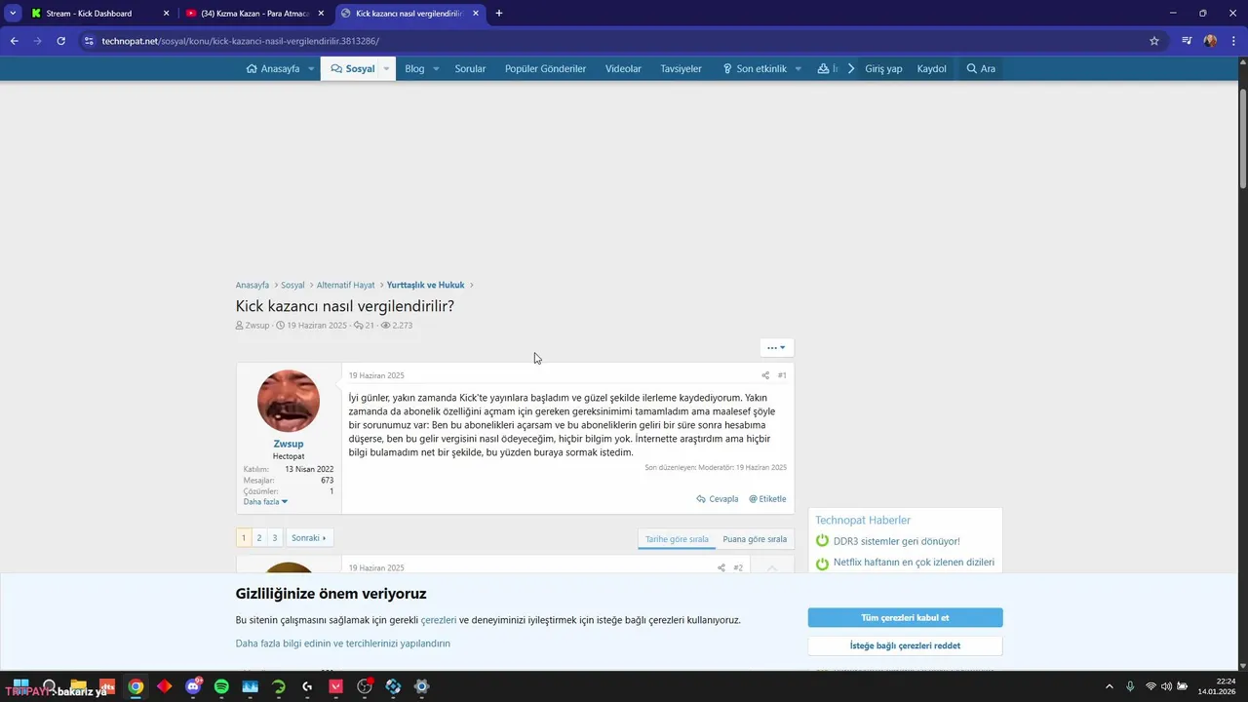Go back with the browser back arrow
The image size is (1248, 702).
click(15, 41)
